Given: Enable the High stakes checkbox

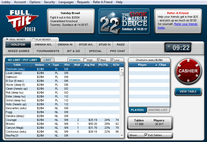Looking at the screenshot, I should click(x=85, y=60).
